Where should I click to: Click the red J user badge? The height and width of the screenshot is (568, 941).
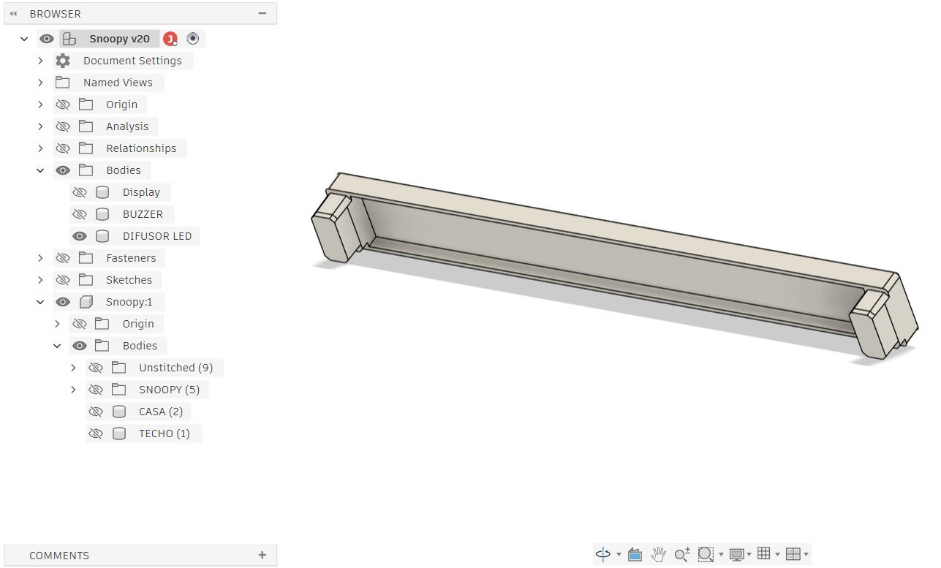click(x=170, y=39)
